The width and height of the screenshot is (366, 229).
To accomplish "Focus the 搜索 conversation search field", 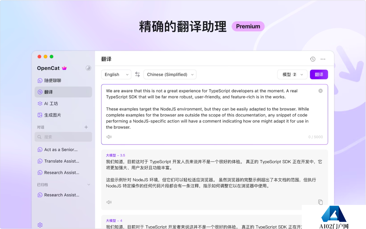I will click(63, 137).
